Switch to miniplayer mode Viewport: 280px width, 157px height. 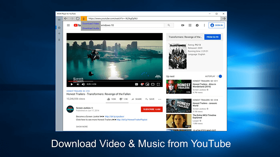(147, 84)
